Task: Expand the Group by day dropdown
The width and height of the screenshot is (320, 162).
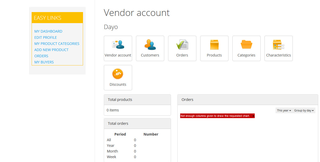Action: [x=304, y=110]
